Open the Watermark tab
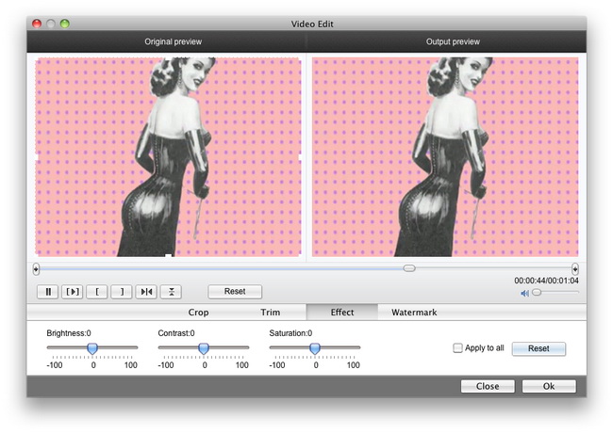The width and height of the screenshot is (613, 434). [414, 313]
